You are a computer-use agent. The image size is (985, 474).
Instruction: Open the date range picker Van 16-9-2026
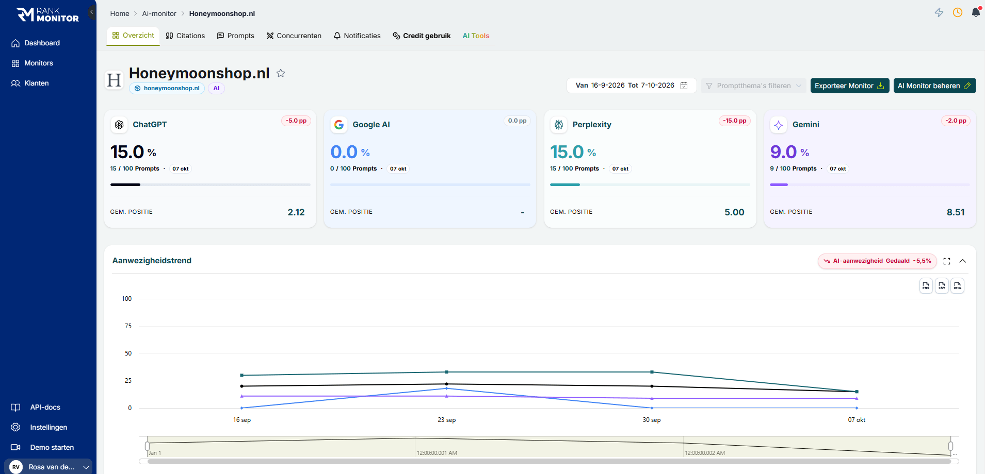point(632,86)
